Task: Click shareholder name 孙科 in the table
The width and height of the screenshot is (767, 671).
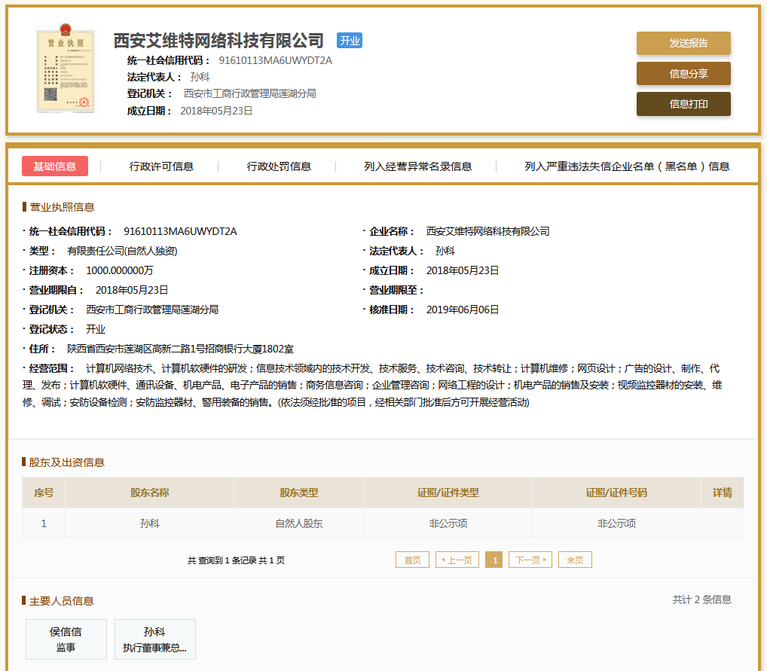Action: click(x=149, y=523)
